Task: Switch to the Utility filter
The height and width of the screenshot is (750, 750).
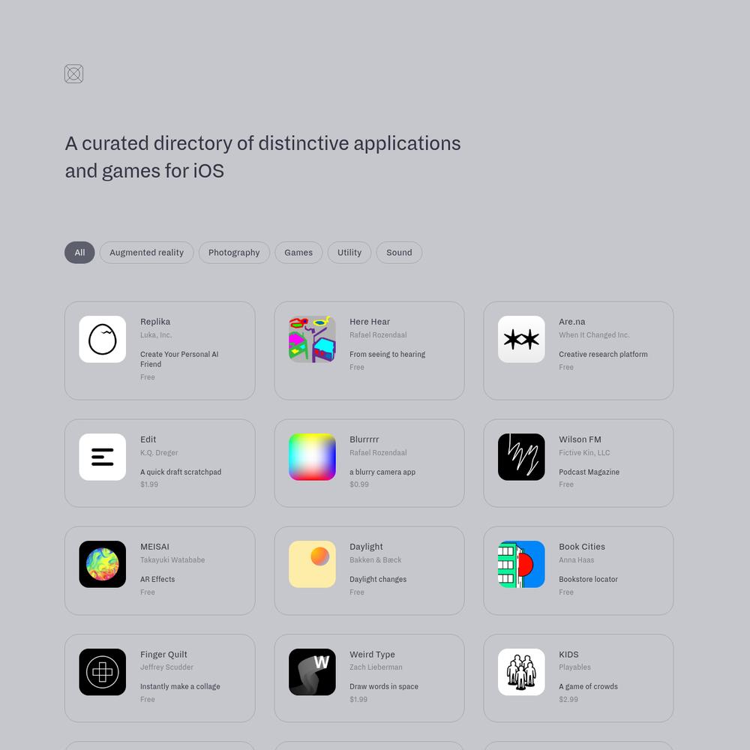Action: [349, 253]
